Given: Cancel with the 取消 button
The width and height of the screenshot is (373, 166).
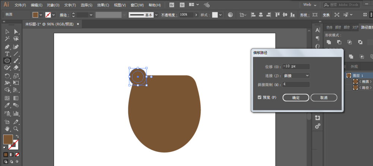Looking at the screenshot, I should [324, 98].
